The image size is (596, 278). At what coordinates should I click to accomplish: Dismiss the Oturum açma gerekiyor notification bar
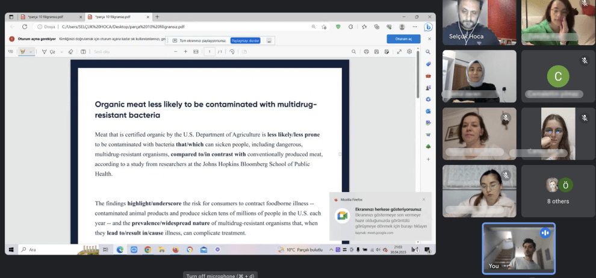429,39
